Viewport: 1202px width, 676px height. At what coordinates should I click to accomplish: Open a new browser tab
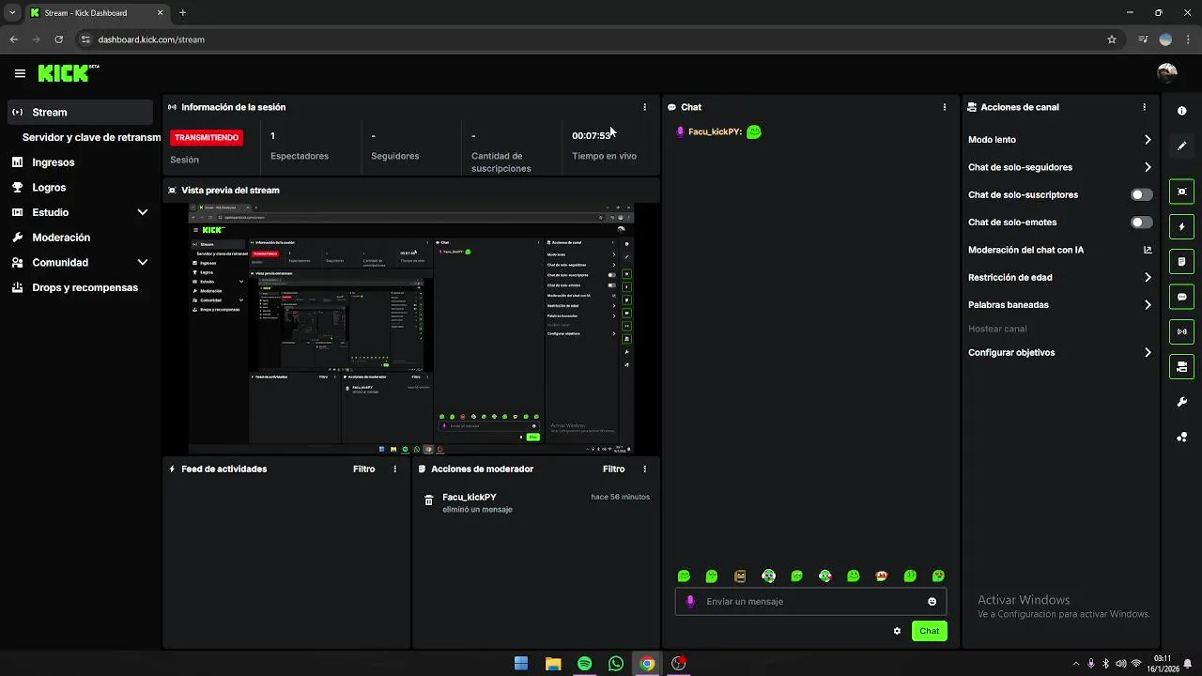(x=182, y=13)
